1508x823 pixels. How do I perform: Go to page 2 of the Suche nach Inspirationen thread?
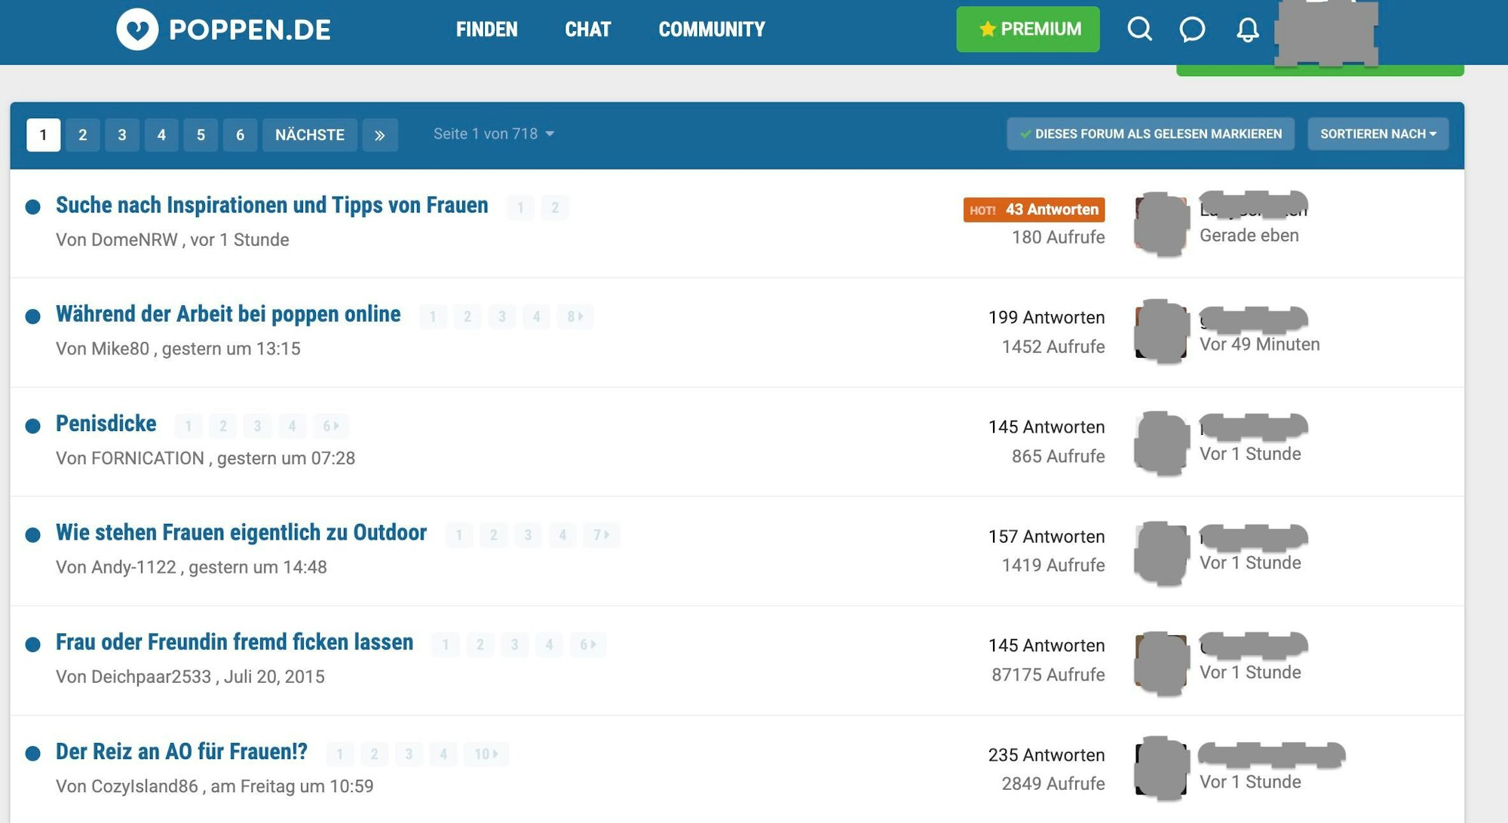[554, 207]
